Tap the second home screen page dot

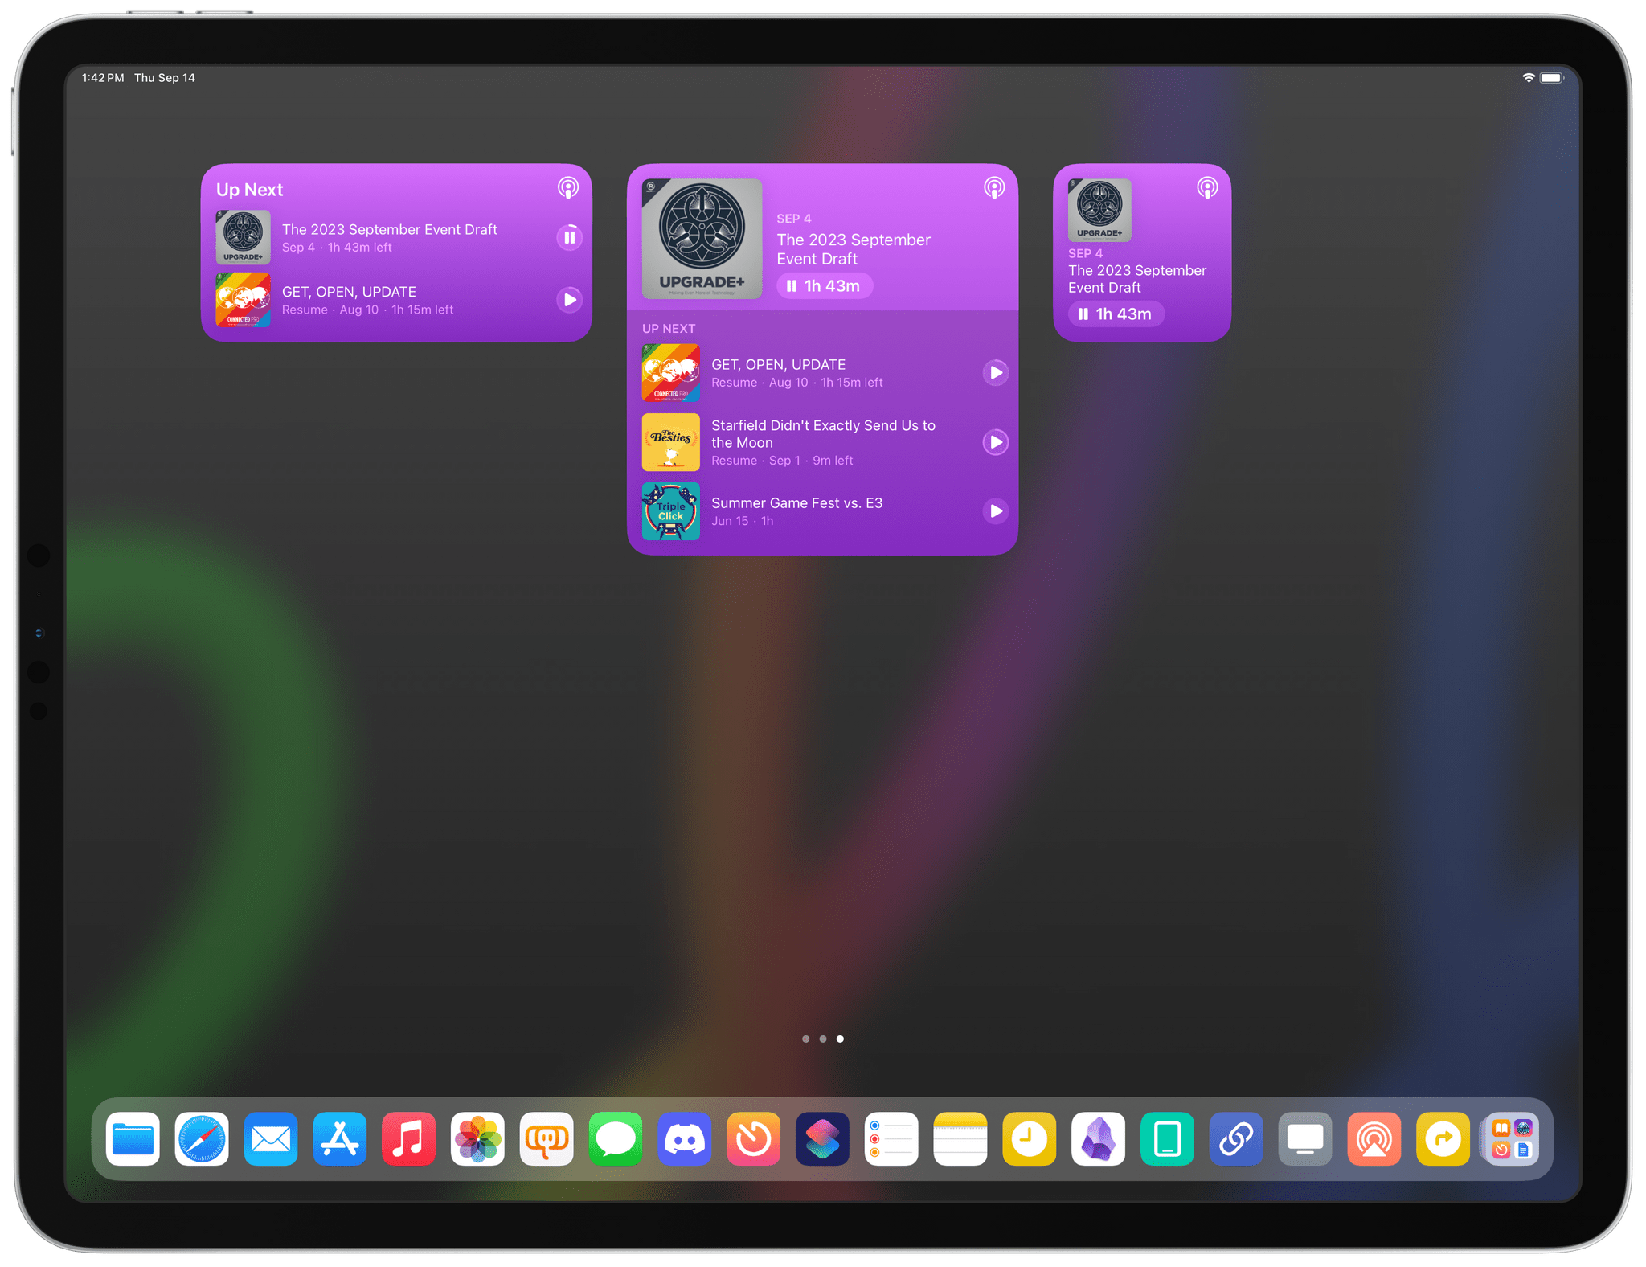[823, 1039]
